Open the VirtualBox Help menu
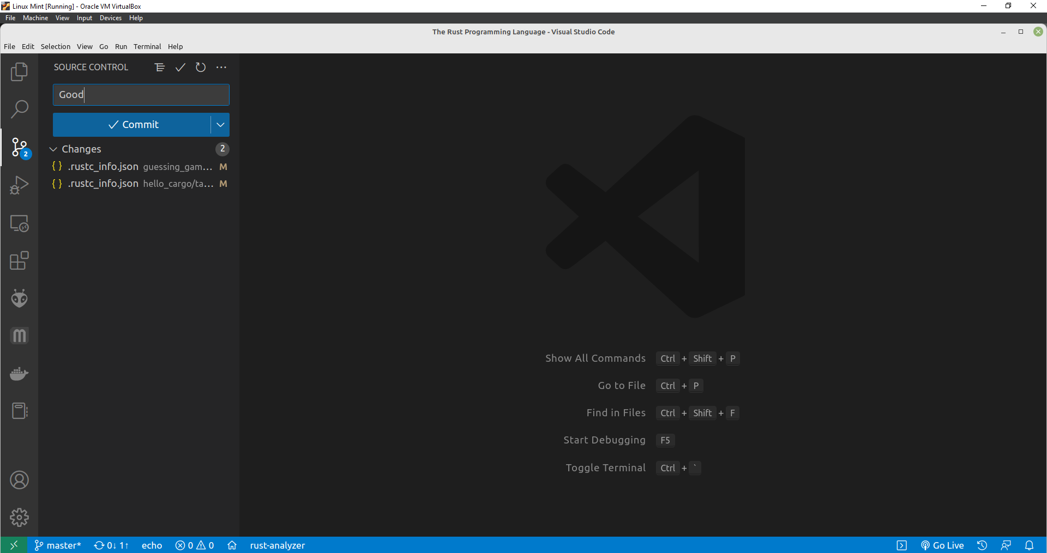 coord(136,18)
